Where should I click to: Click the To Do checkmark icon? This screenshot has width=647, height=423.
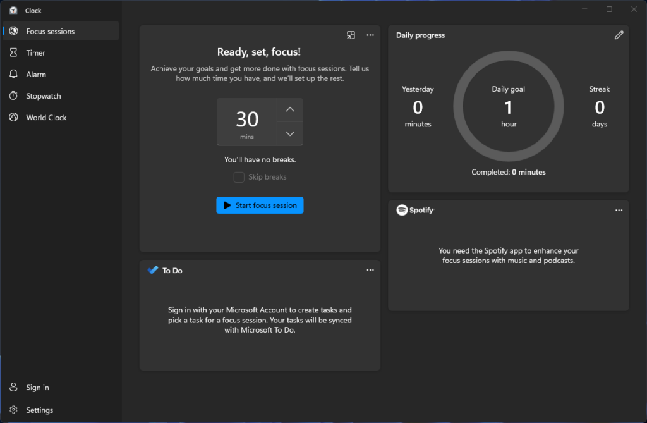click(152, 270)
